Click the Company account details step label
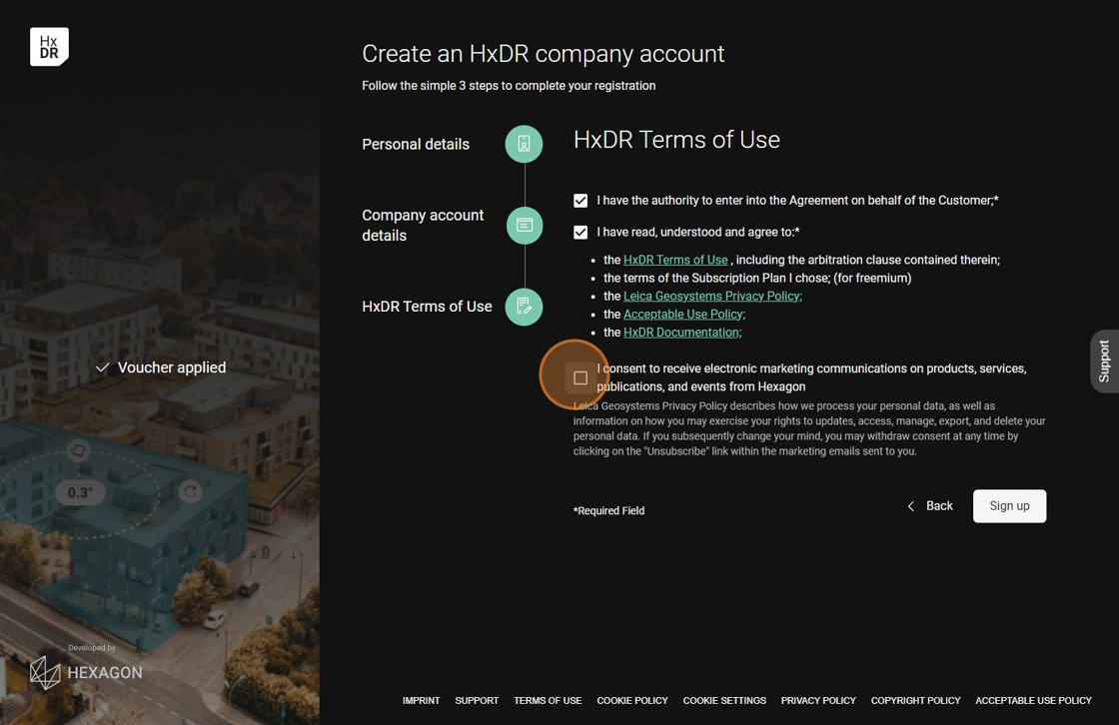The width and height of the screenshot is (1119, 725). [x=423, y=226]
